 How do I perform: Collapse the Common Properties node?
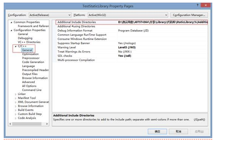(11, 22)
